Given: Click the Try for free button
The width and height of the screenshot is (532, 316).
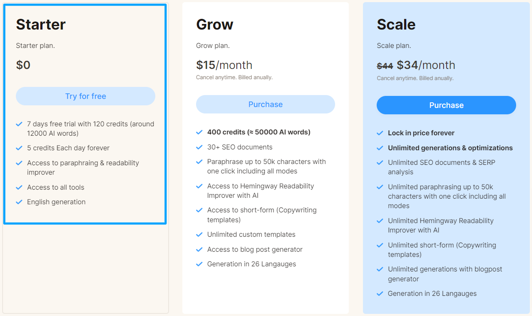Looking at the screenshot, I should (x=85, y=96).
